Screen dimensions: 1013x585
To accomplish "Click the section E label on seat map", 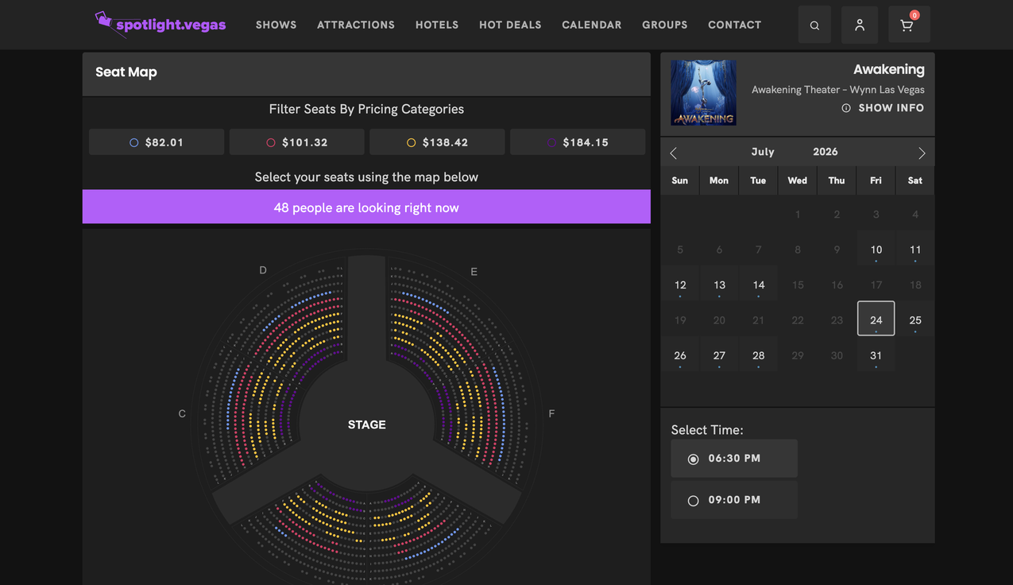I will [474, 272].
